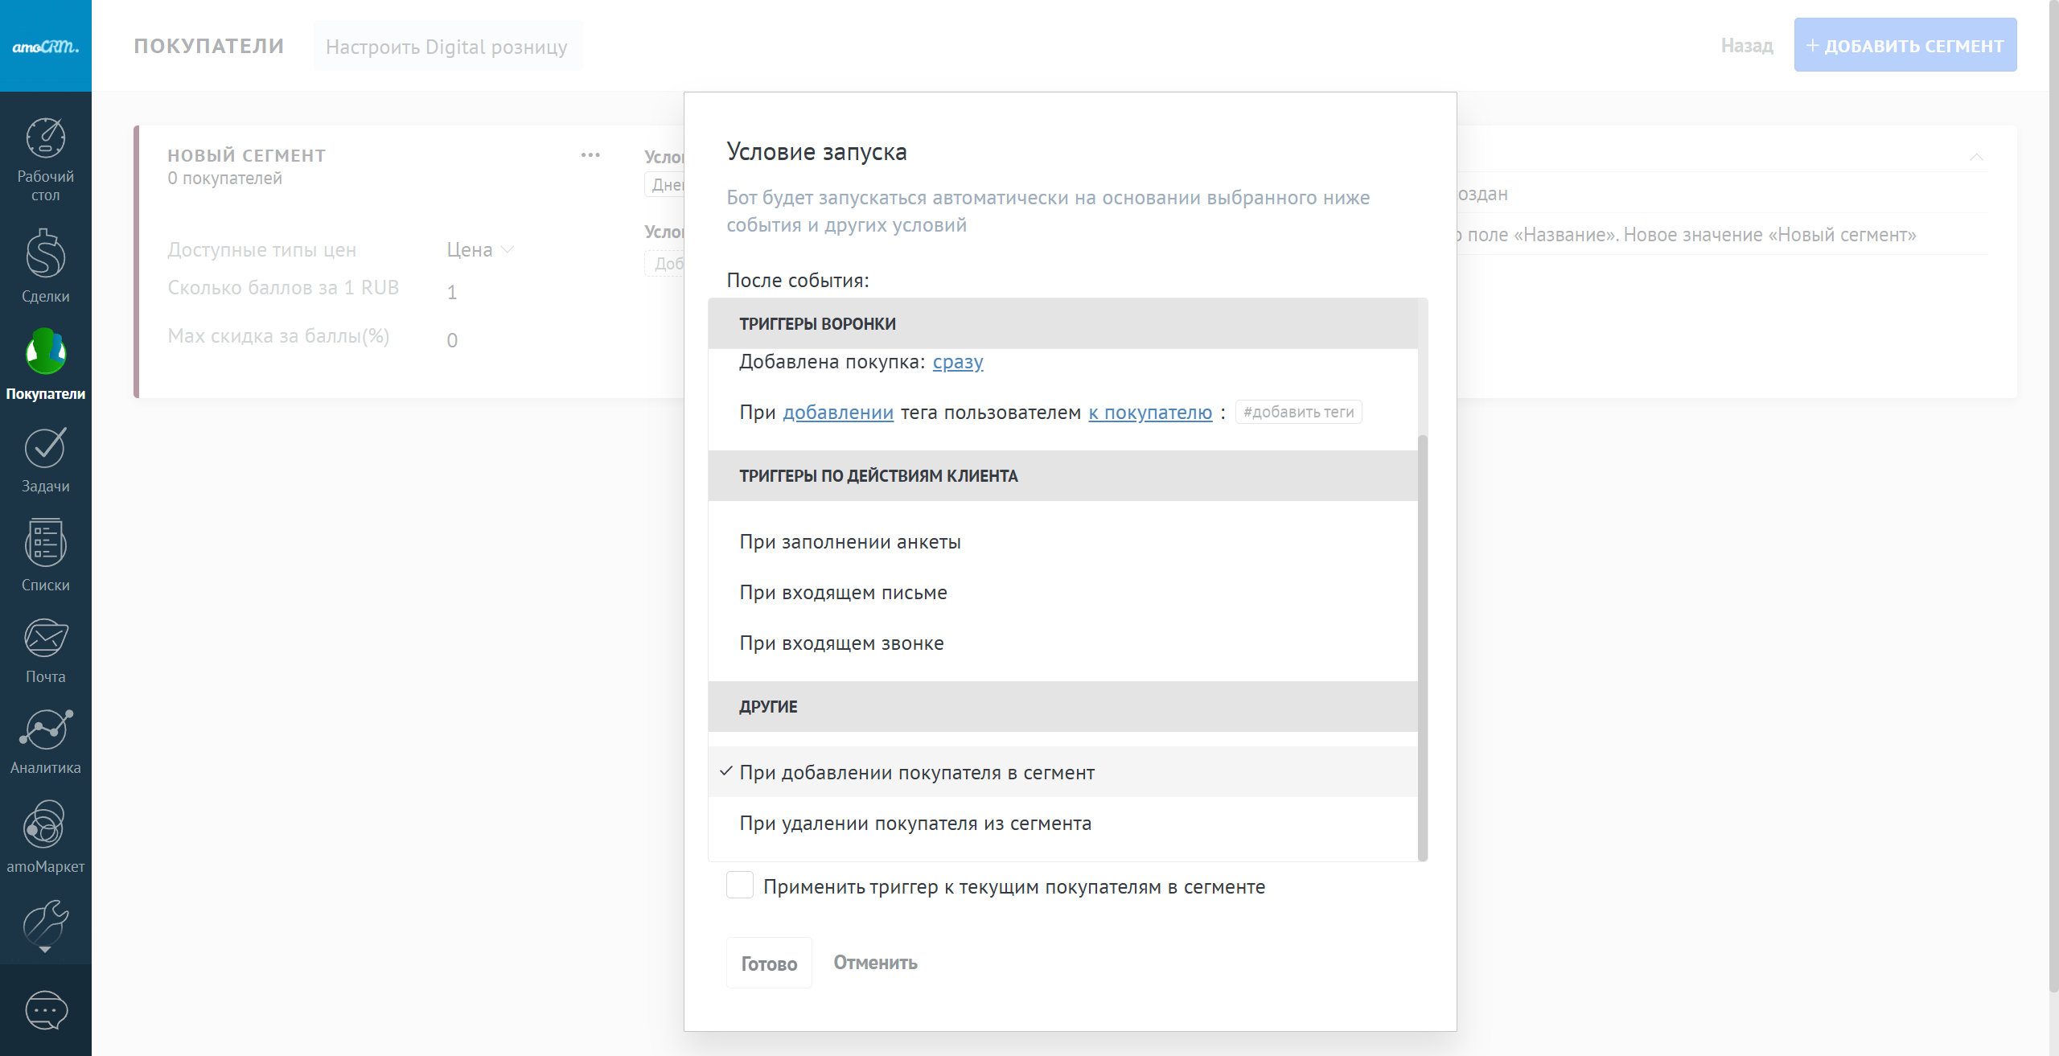Open the chat bubble icon in sidebar

(x=46, y=1010)
